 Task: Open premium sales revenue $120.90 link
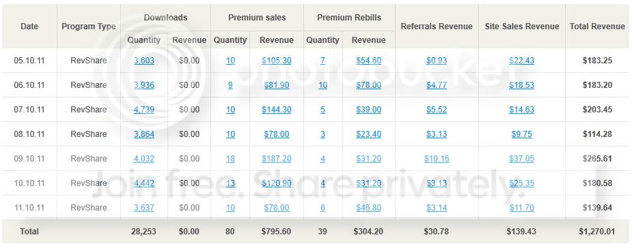click(277, 183)
